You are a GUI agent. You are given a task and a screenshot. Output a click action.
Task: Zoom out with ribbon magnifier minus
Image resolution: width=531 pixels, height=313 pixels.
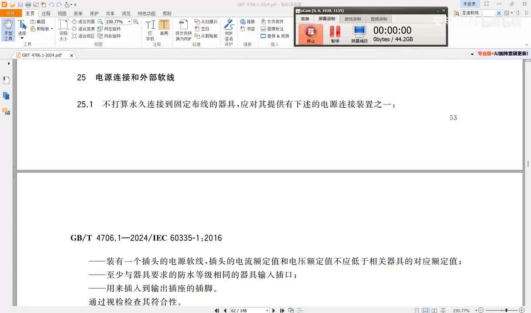101,21
